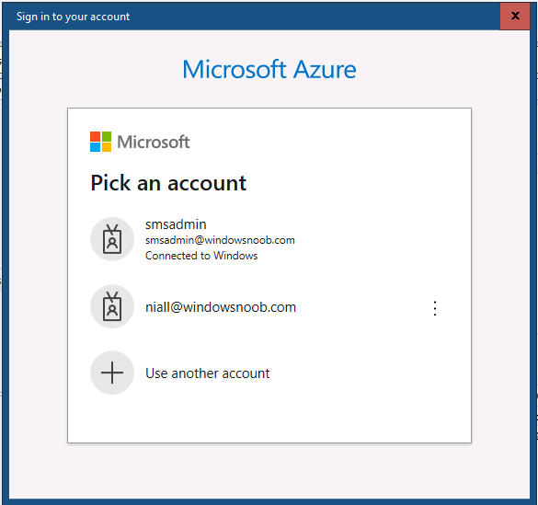
Task: Open the three-dot menu for niall@windowsnoob.com
Action: coord(435,308)
